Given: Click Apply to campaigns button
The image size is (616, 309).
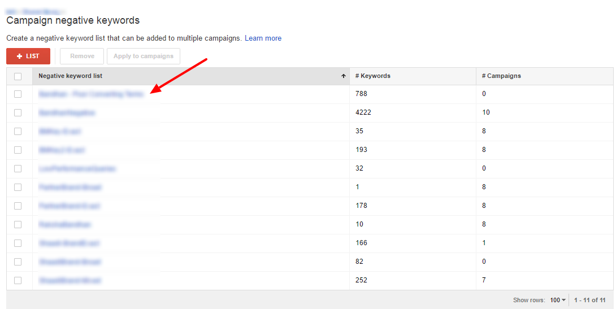Looking at the screenshot, I should point(144,56).
